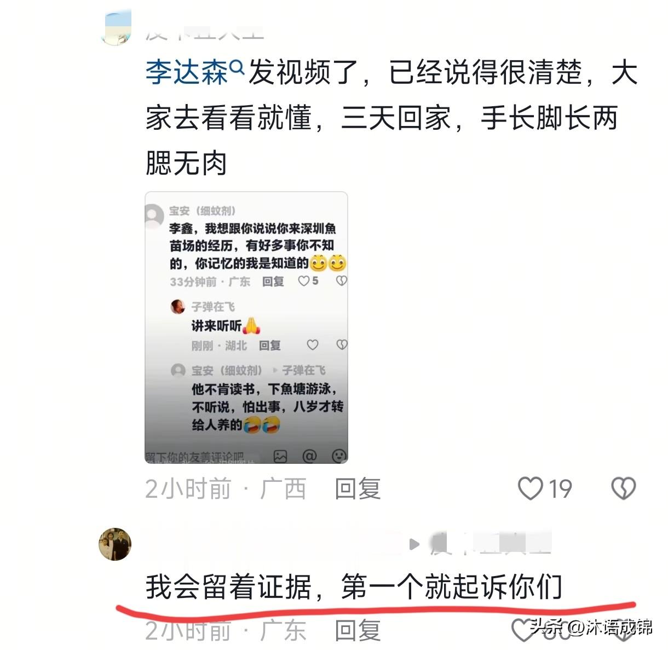Reply to the 广西 comment
668x650 pixels.
pos(358,488)
